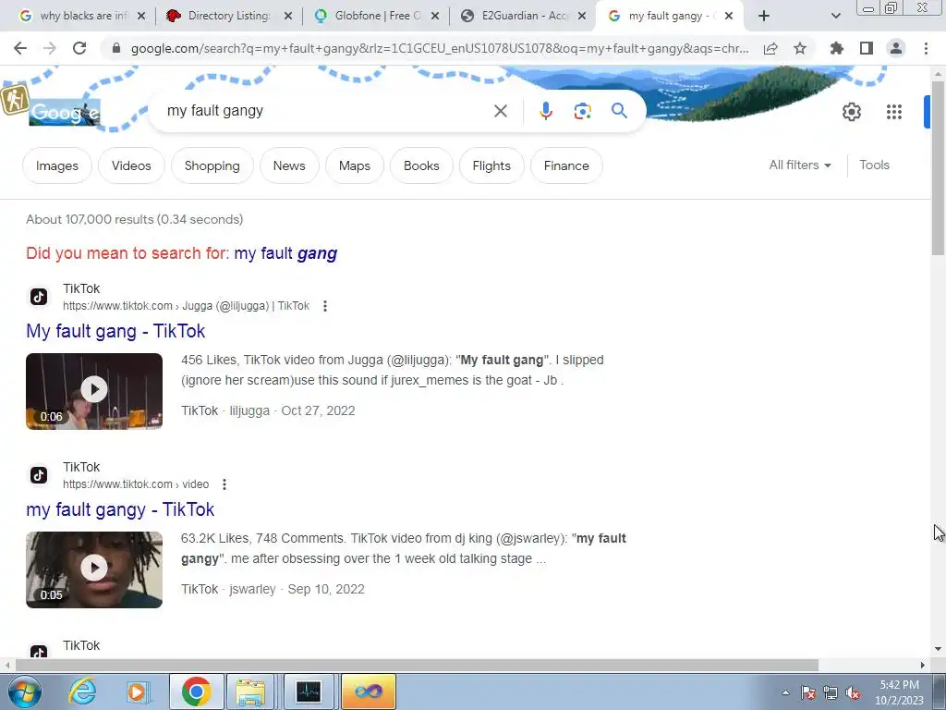Click the scrollbar down arrow

pos(938,649)
